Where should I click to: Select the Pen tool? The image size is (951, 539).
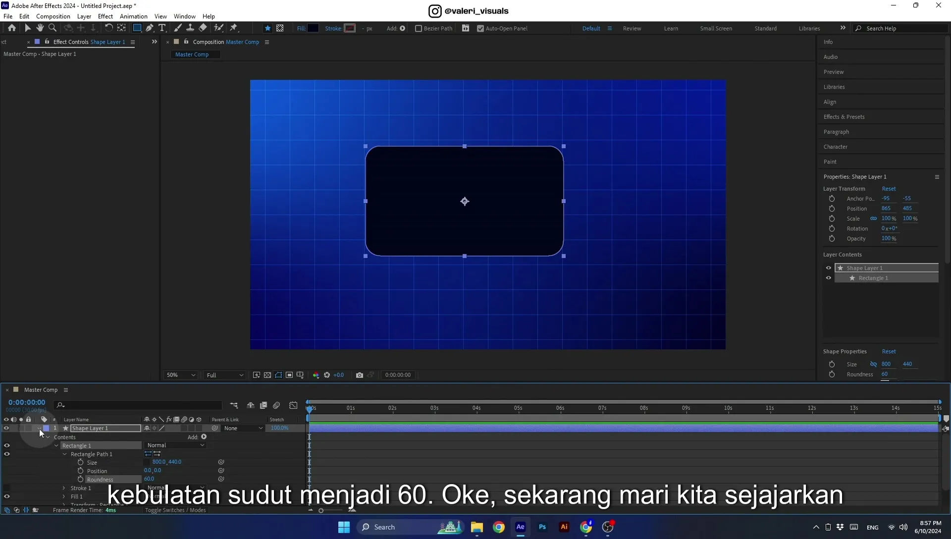click(150, 28)
